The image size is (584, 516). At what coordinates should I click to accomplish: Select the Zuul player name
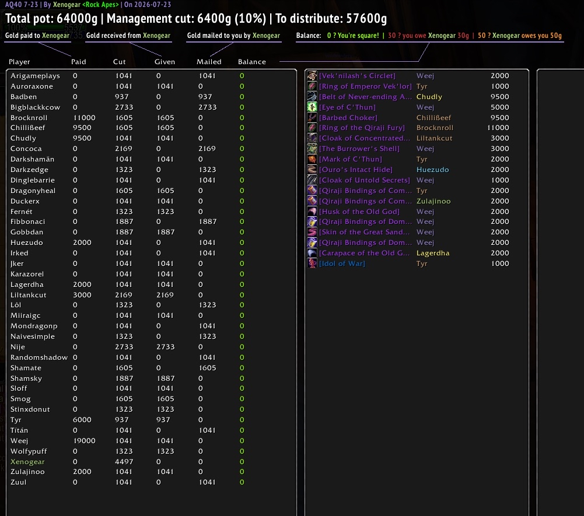[x=19, y=482]
